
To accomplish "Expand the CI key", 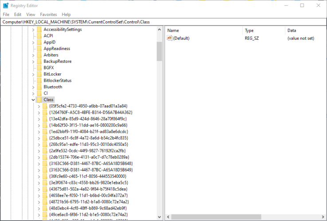I will [33, 94].
